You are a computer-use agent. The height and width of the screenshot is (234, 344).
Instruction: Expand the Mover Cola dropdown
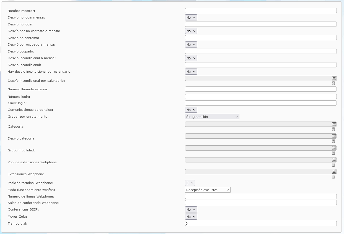191,217
